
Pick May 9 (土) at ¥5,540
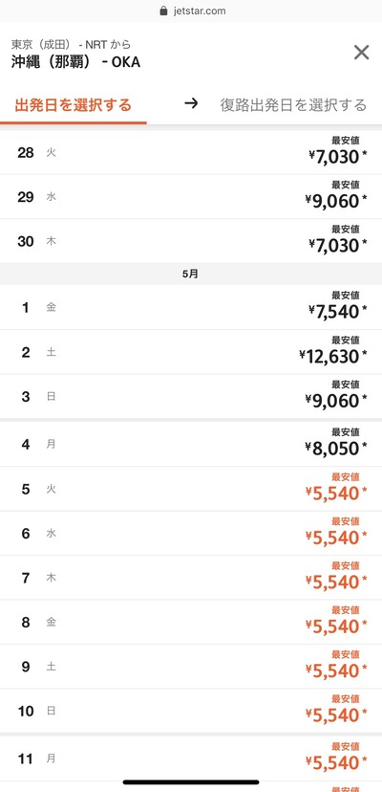[x=191, y=667]
